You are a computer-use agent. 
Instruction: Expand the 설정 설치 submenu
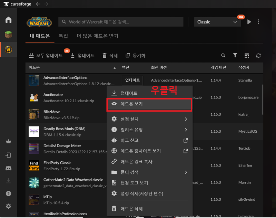pos(150,119)
